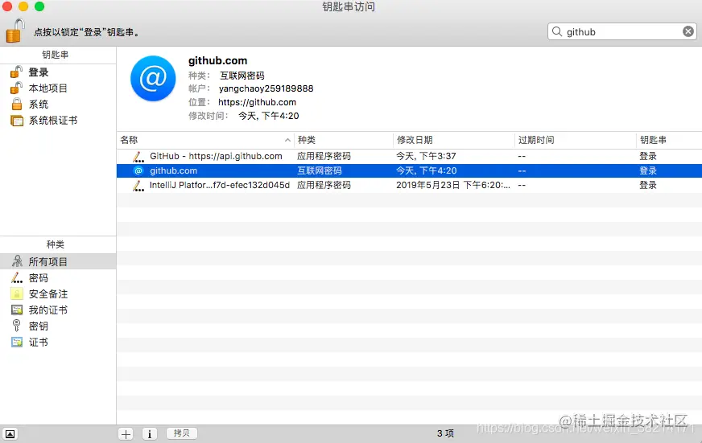Select the IntelliJ Platfor...f7d-efec132d045d row
This screenshot has height=443, width=702.
[x=409, y=185]
